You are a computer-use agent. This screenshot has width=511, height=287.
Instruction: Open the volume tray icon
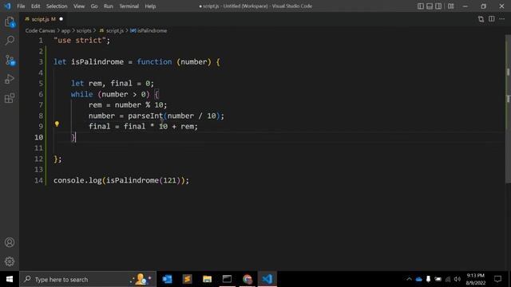click(458, 279)
